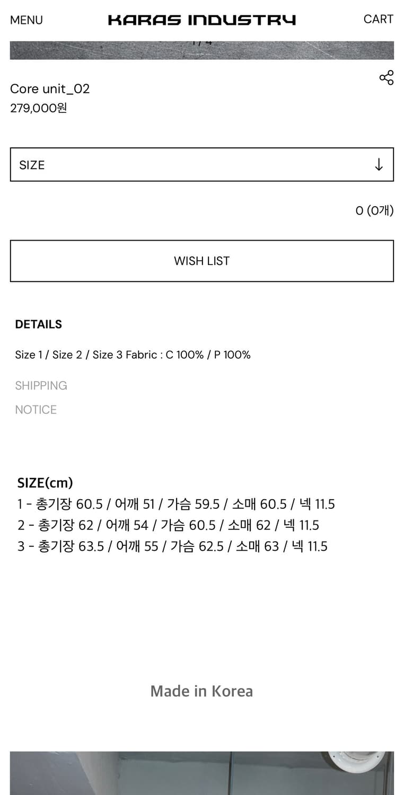
Task: Click the size 2 measurements row
Action: (168, 525)
